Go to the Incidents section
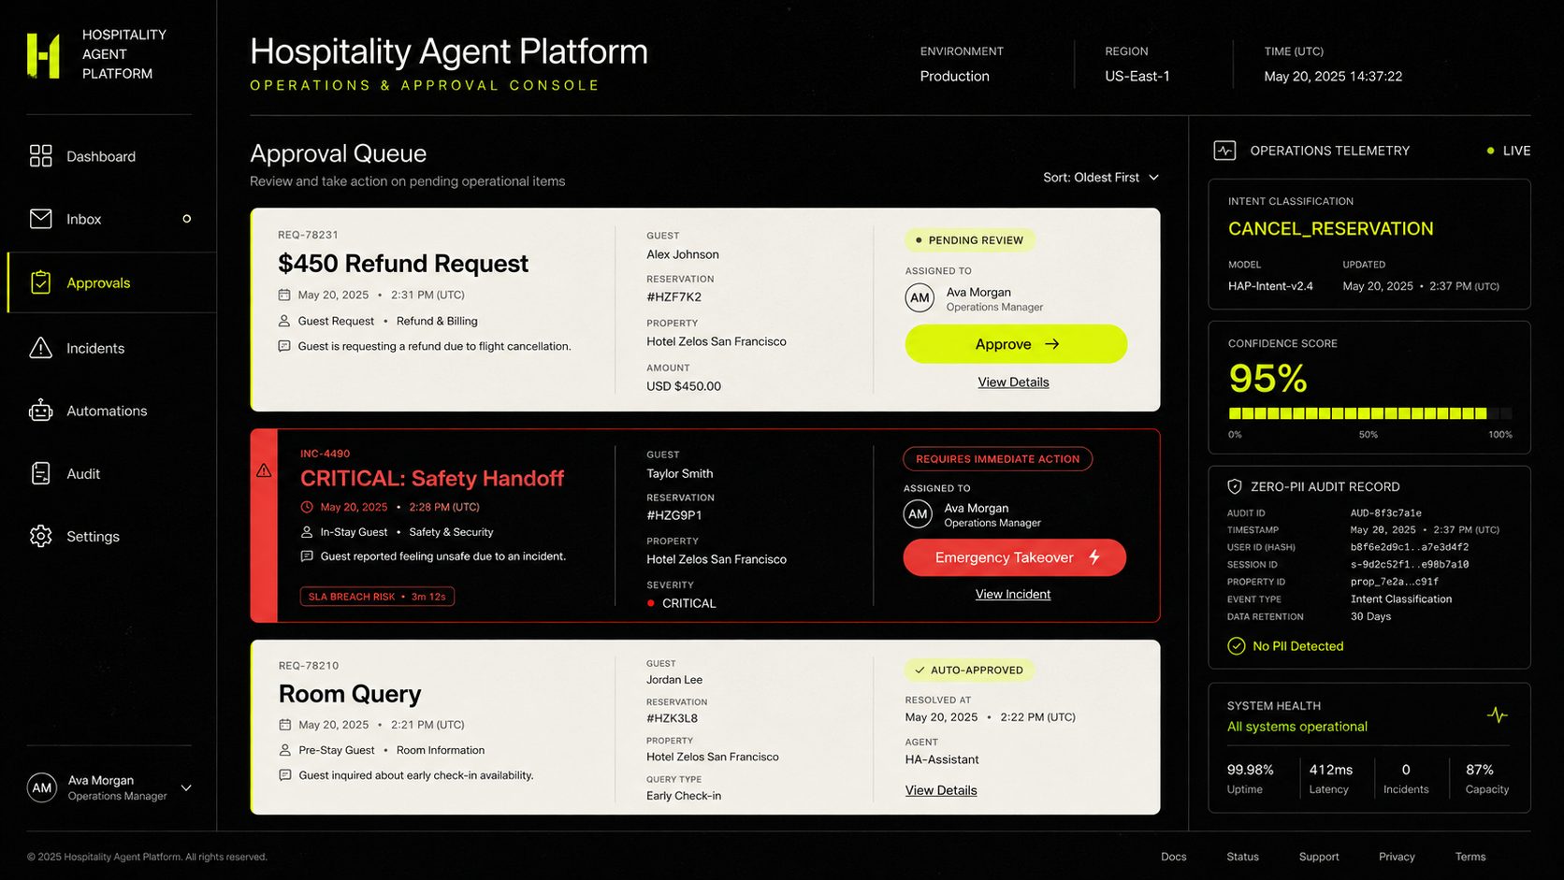 tap(111, 348)
